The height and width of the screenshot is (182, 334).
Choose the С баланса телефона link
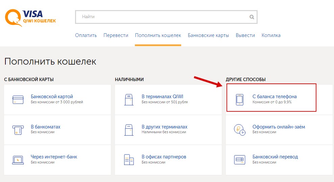pyautogui.click(x=274, y=97)
